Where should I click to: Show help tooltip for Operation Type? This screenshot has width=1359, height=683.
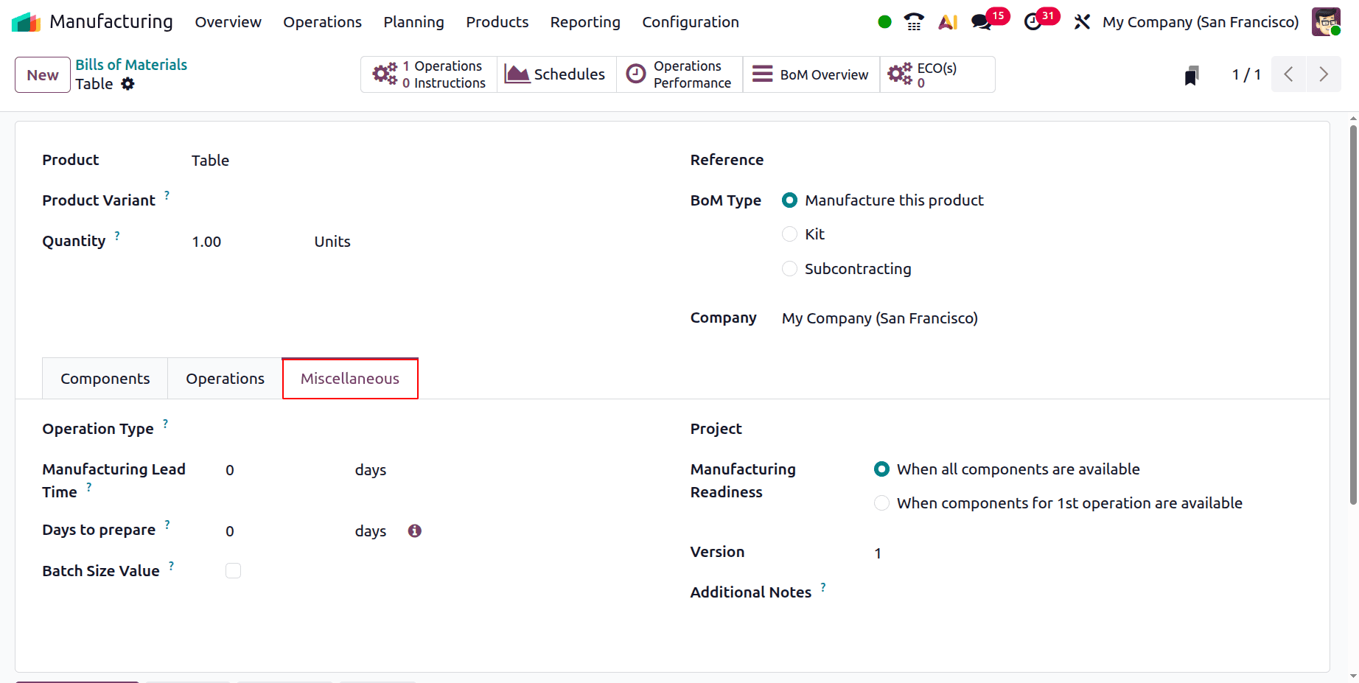(165, 424)
